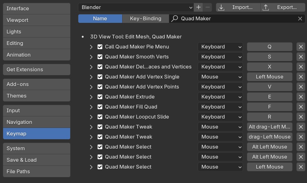Open the Editing preferences section

(37, 43)
